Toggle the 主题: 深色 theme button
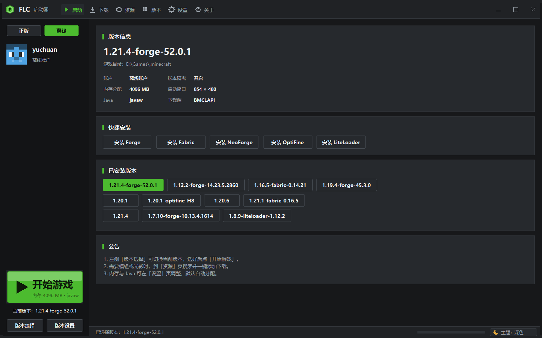 pos(513,332)
